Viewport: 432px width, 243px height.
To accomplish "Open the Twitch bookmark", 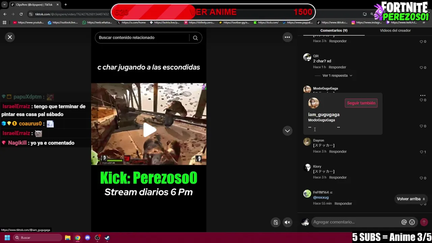I will (x=402, y=23).
